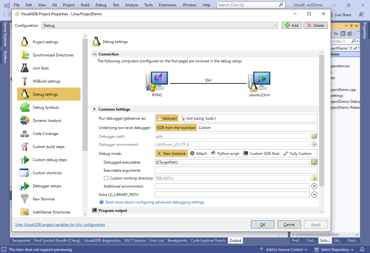Run debugger as testuser
The width and height of the screenshot is (370, 253).
pyautogui.click(x=167, y=118)
